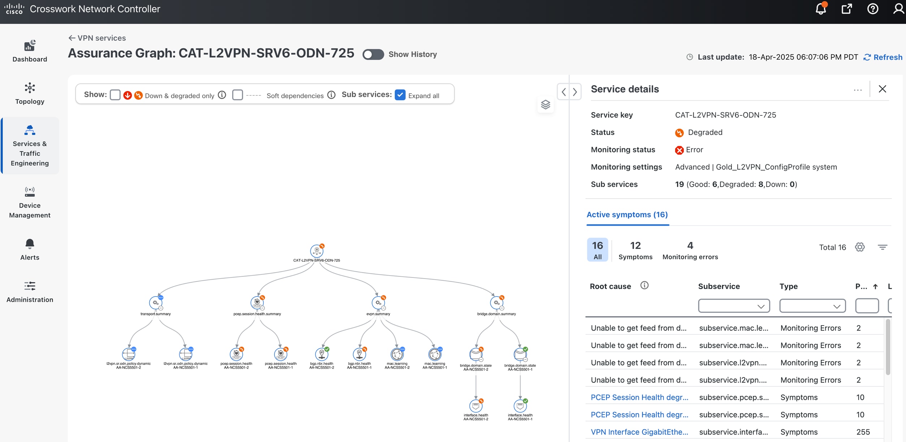The image size is (906, 442).
Task: Filter by 4 Monitoring errors
Action: 690,250
